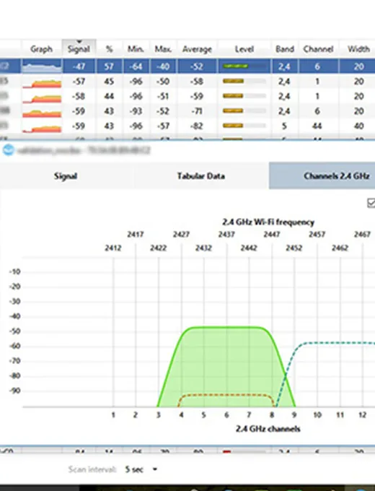375x491 pixels.
Task: Open the Scan interval 5 sec dropdown
Action: [141, 469]
